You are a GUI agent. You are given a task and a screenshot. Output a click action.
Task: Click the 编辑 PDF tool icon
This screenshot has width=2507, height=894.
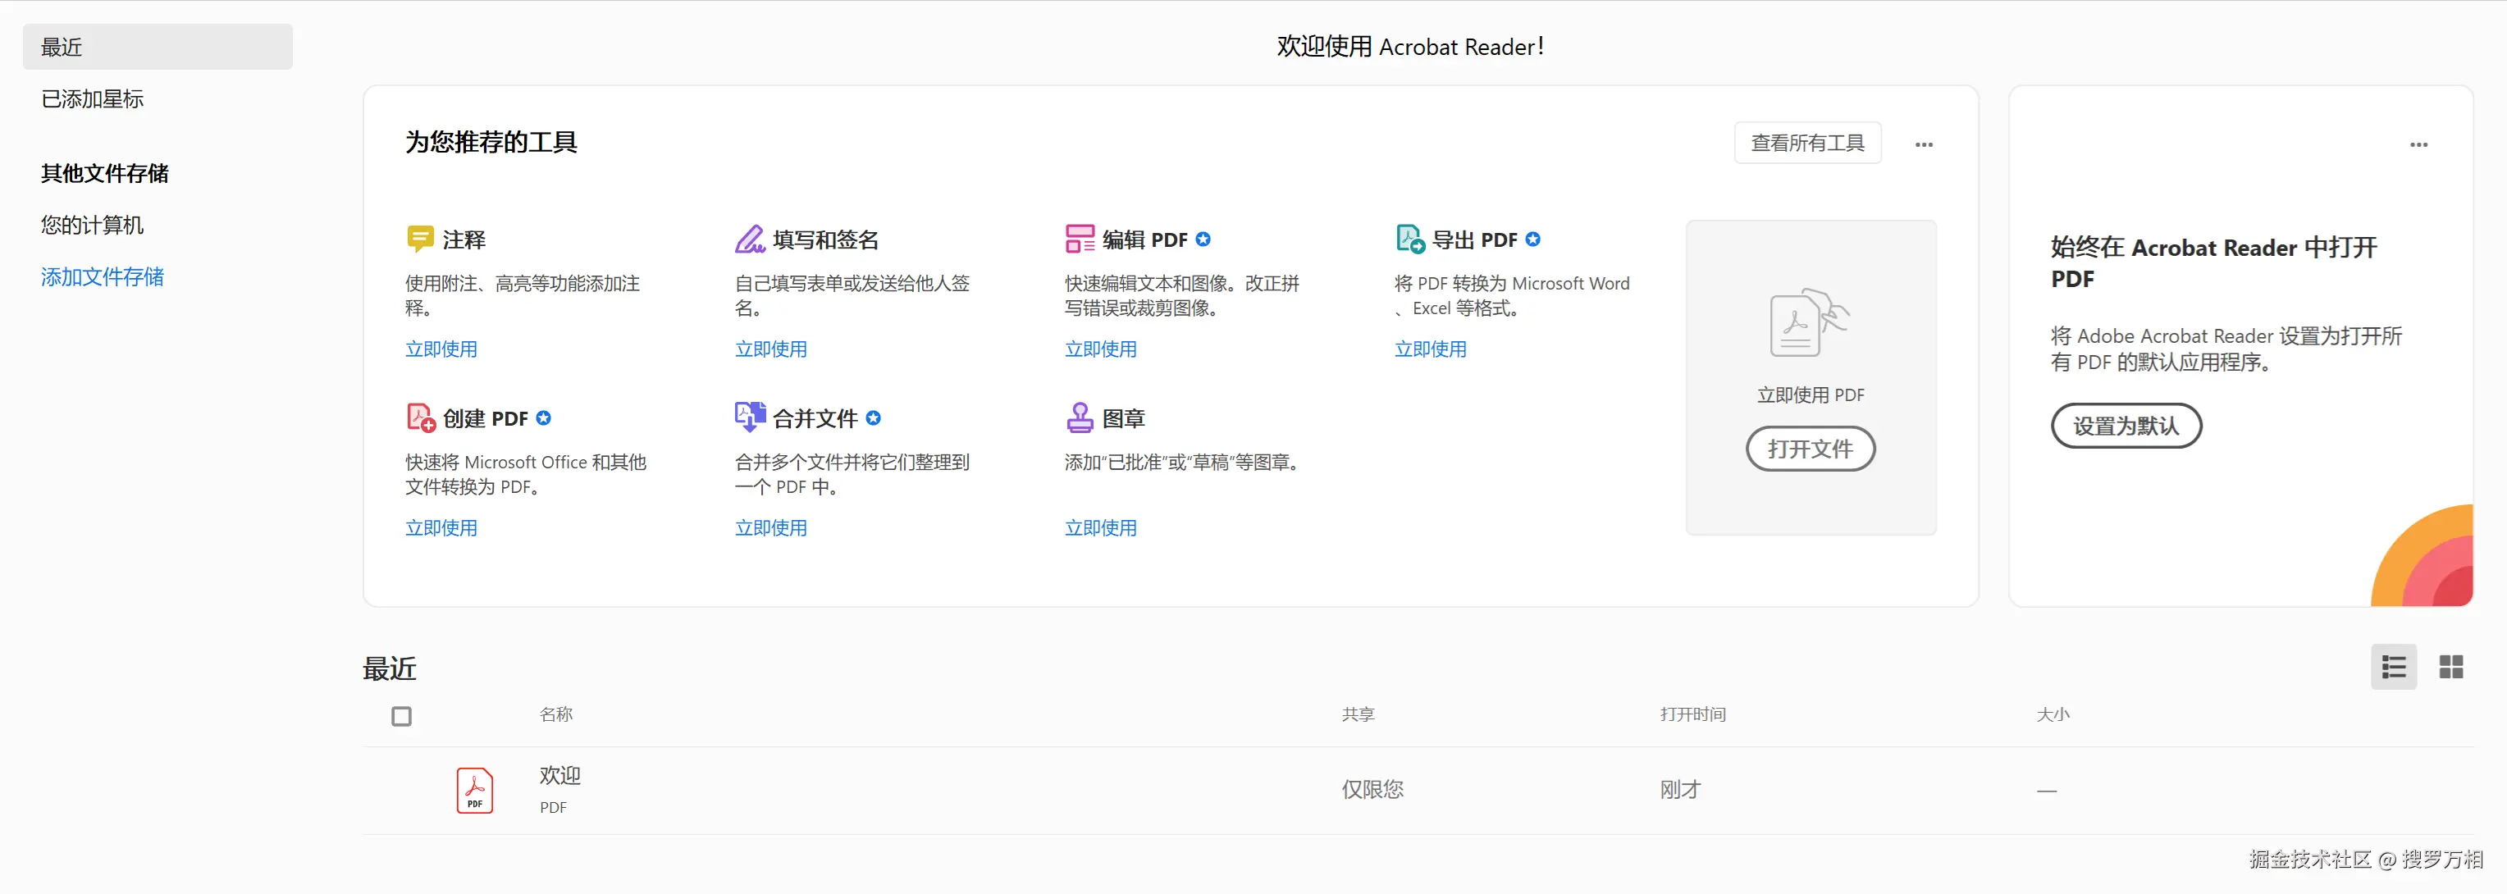pos(1080,239)
